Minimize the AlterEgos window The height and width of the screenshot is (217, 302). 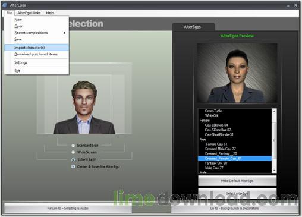pyautogui.click(x=288, y=5)
